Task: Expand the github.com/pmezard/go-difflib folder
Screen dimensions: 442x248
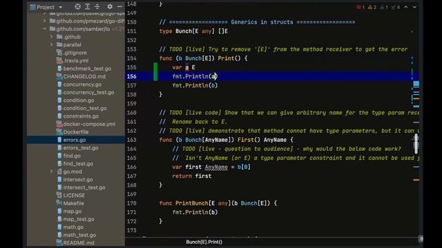Action: (44, 21)
